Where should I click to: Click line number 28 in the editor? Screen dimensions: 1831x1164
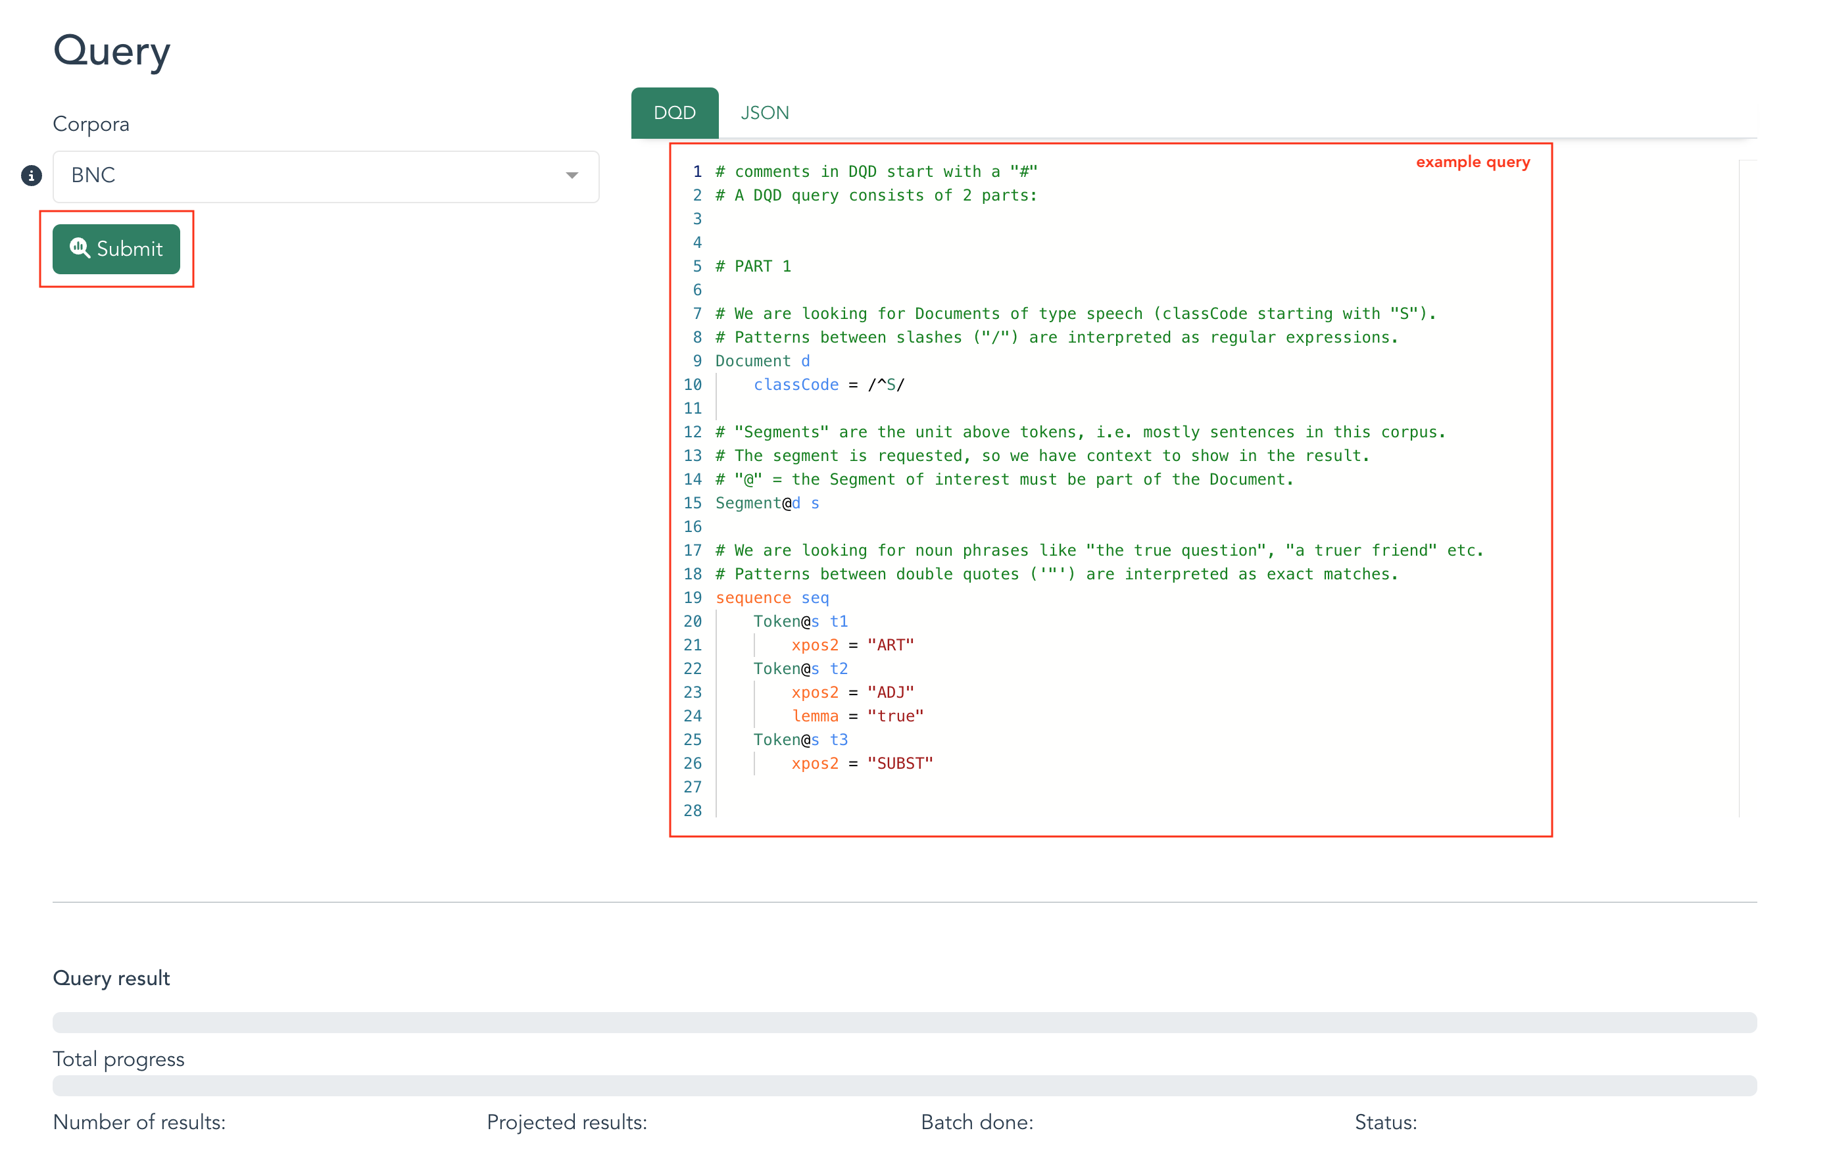click(692, 810)
